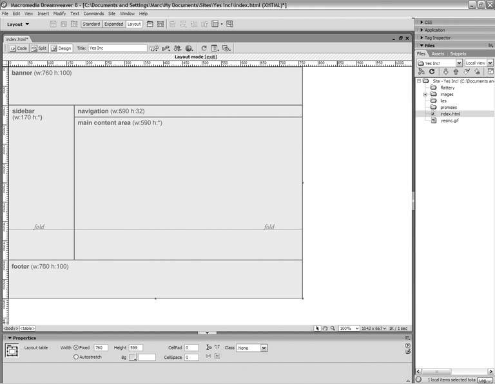The height and width of the screenshot is (384, 495).
Task: Open the Modify menu
Action: pos(59,14)
